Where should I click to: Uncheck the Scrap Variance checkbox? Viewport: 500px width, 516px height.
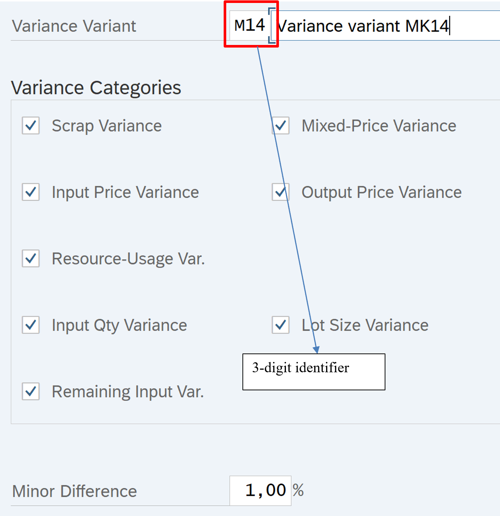coord(31,126)
